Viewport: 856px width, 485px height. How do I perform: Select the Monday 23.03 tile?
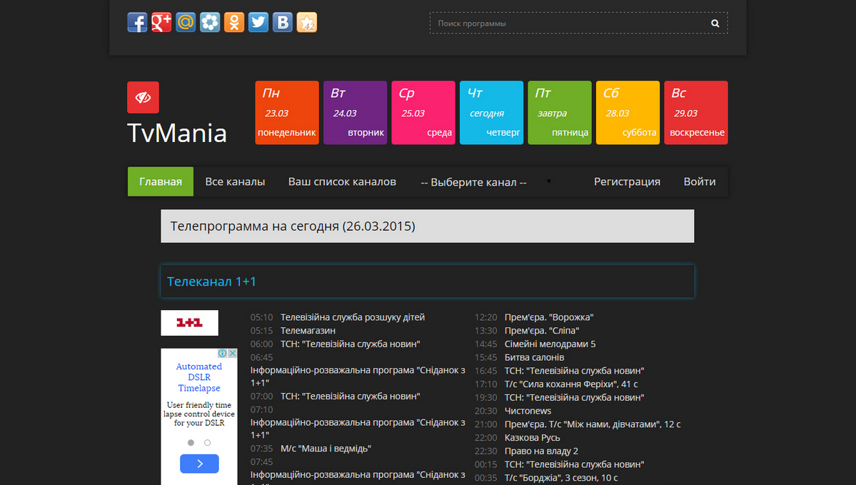287,113
